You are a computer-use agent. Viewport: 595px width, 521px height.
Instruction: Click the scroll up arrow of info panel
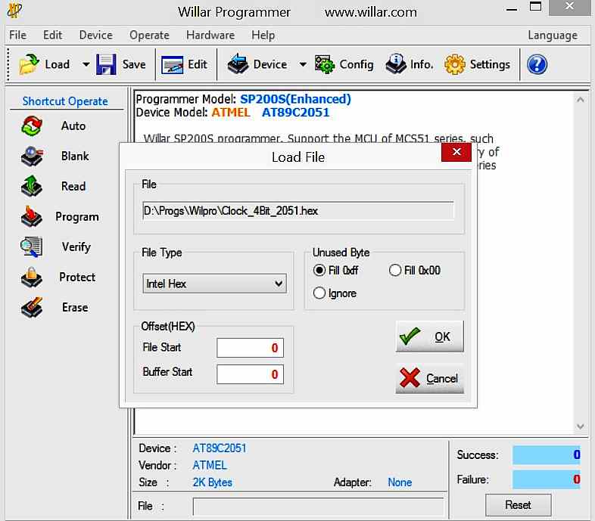pos(580,100)
